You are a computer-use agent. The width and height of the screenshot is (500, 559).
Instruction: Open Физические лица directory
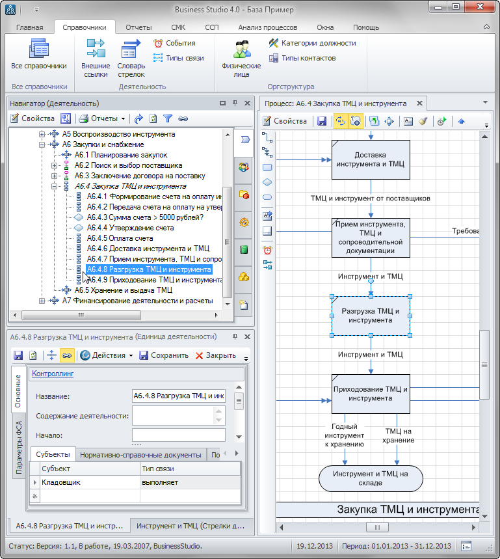(241, 57)
